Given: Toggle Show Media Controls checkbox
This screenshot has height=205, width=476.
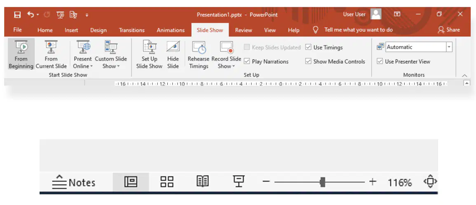Looking at the screenshot, I should coord(308,62).
